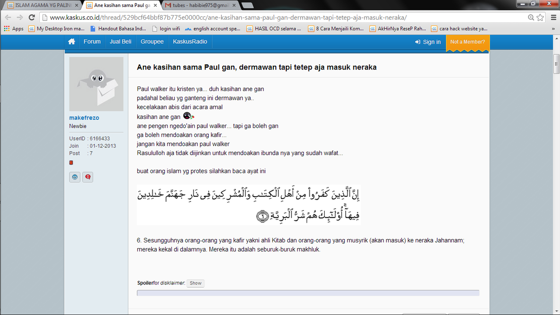560x315 pixels.
Task: Report post with red exclamation icon
Action: tap(88, 177)
